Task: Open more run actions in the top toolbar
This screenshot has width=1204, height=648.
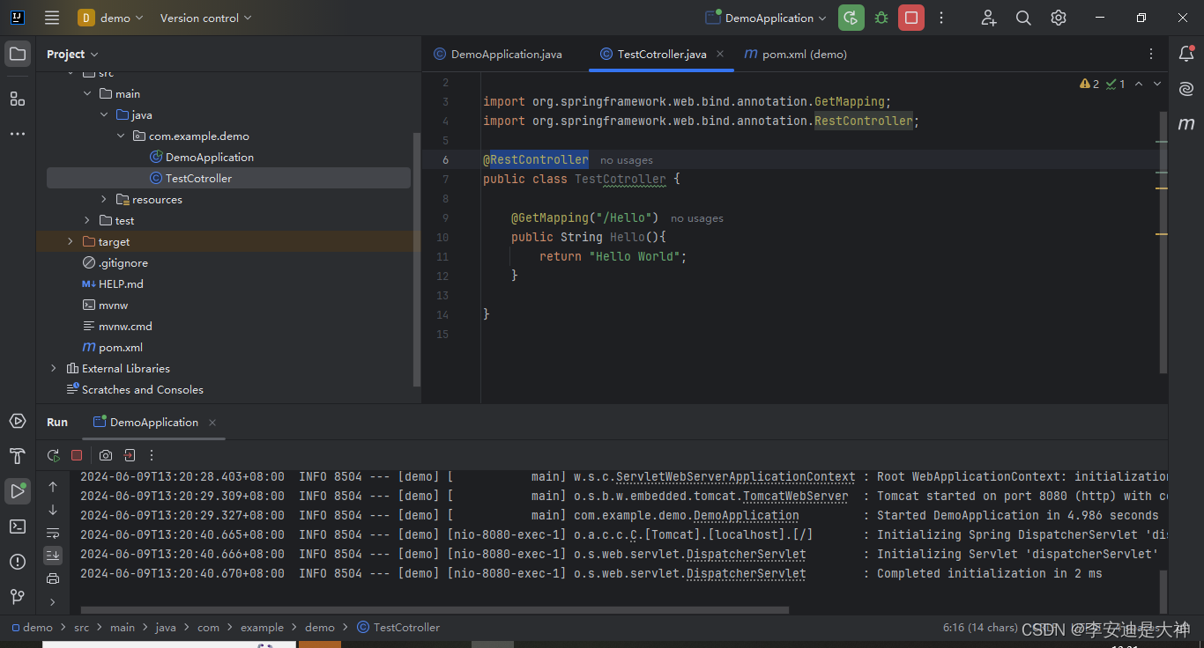Action: (941, 18)
